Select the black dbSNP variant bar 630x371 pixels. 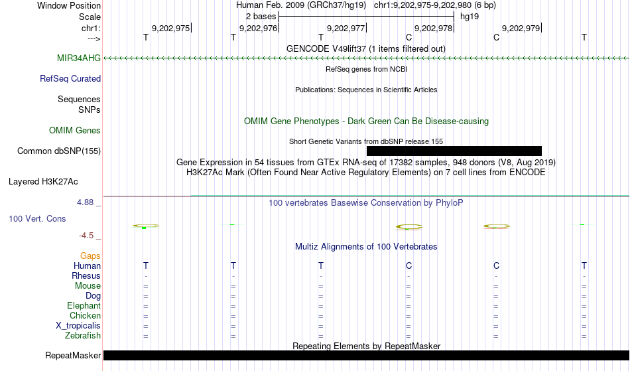[x=454, y=151]
